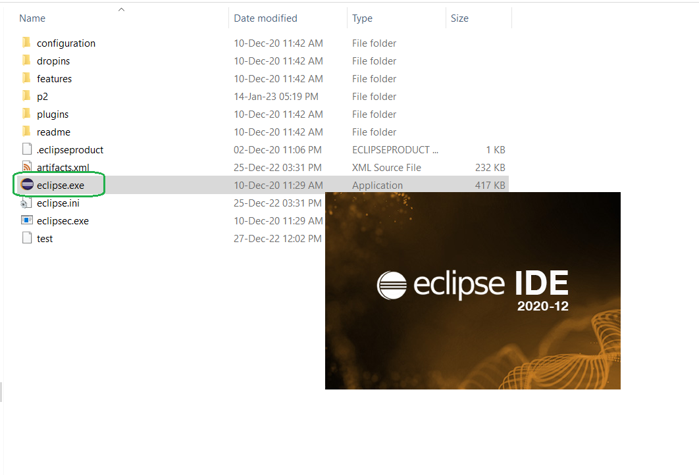Viewport: 699px width, 475px height.
Task: Click the eclipse.ini settings file icon
Action: [x=26, y=203]
